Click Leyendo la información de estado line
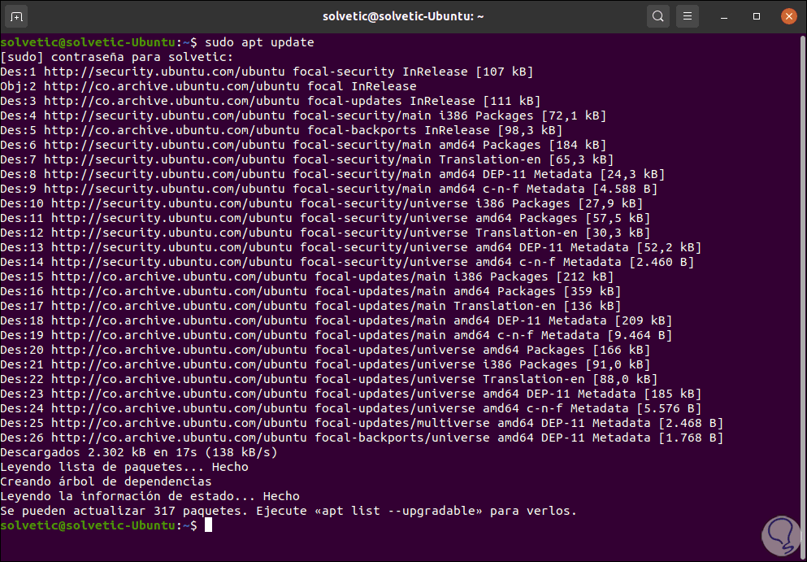This screenshot has height=562, width=807. (150, 497)
